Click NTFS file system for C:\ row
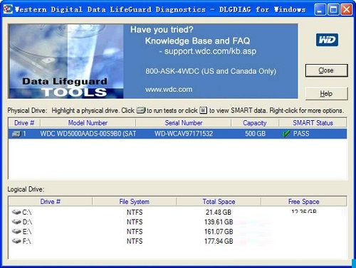Screen dimensions: 356x268 tap(135, 212)
